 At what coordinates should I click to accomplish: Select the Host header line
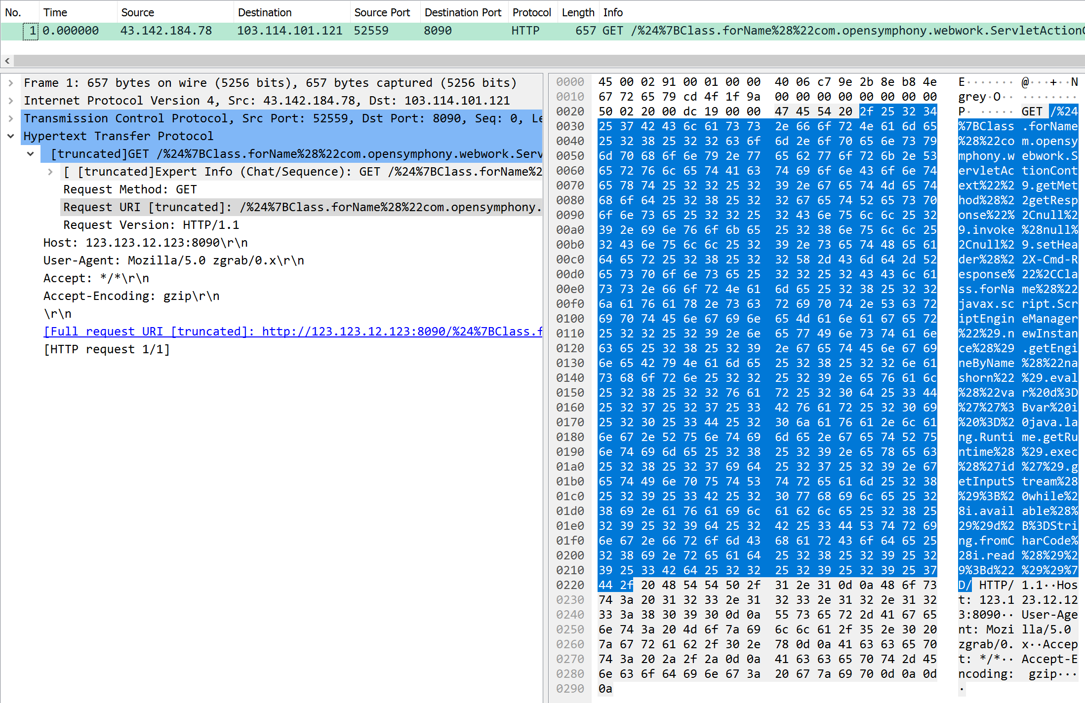pyautogui.click(x=145, y=243)
